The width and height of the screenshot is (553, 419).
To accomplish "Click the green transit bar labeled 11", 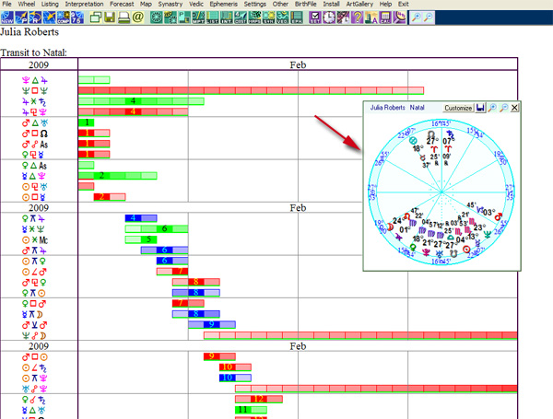I will click(x=243, y=409).
